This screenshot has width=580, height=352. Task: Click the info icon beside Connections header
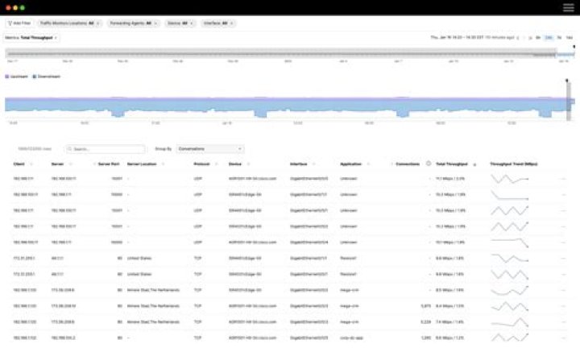429,164
